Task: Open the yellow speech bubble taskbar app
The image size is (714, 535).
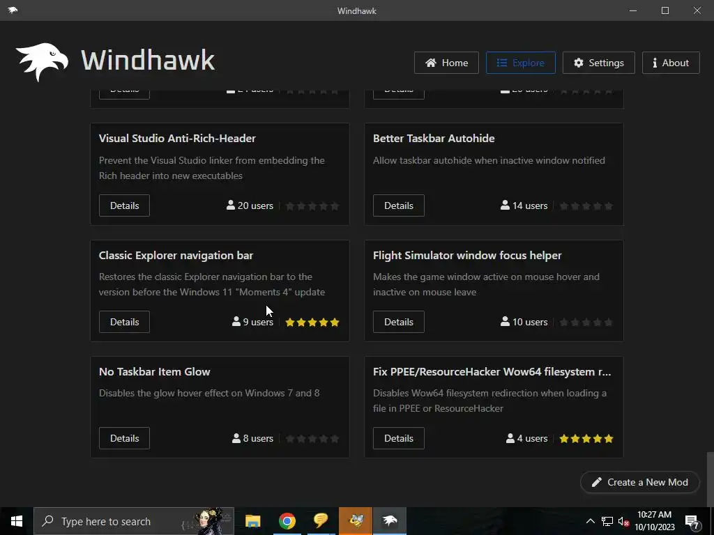Action: 321,521
